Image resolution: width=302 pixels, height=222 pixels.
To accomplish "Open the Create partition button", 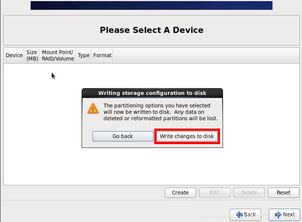I will click(180, 193).
